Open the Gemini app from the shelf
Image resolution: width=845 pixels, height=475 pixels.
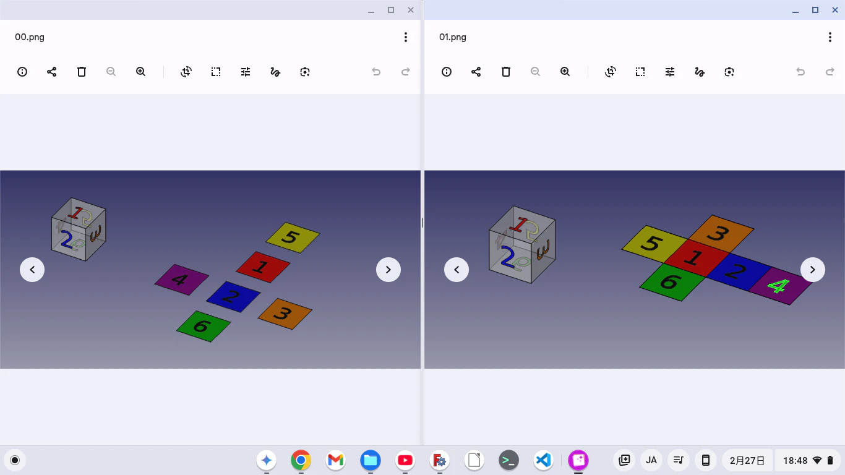pos(267,460)
